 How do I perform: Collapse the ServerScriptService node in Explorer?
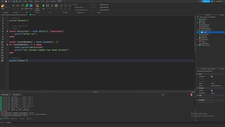point(198,30)
